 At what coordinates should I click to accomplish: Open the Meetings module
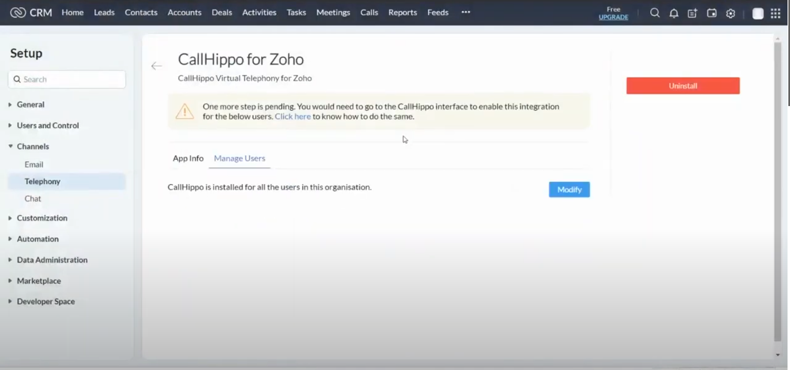pos(333,13)
